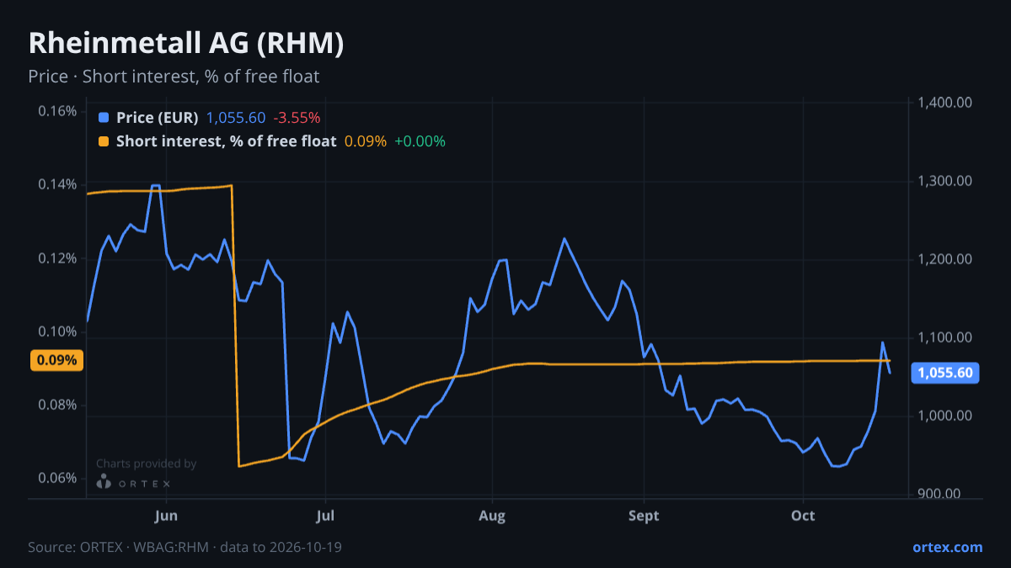This screenshot has width=1011, height=568.
Task: Click the +0.00% short interest change value
Action: click(420, 141)
